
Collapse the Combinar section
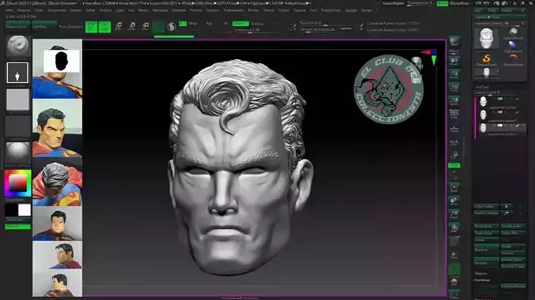pyautogui.click(x=482, y=280)
